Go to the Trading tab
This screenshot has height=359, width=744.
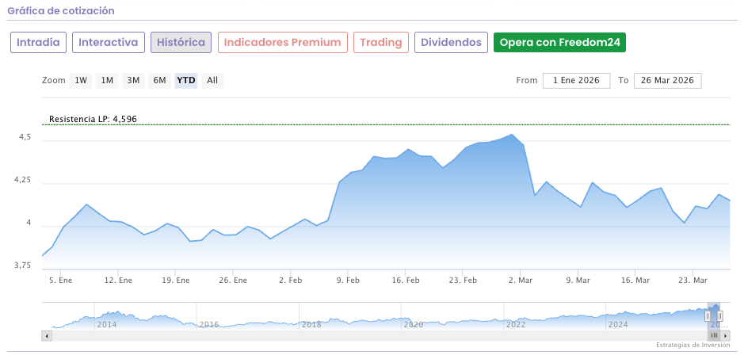[x=381, y=42]
